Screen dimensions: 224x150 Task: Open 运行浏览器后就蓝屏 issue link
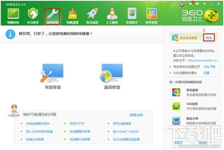[x=126, y=140]
